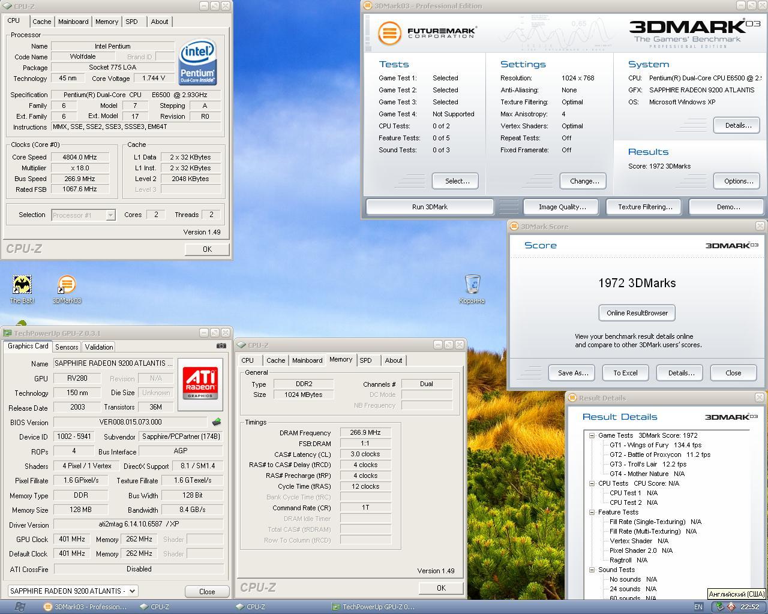Collapse the Sound Tests tree node
768x614 pixels.
click(x=592, y=570)
